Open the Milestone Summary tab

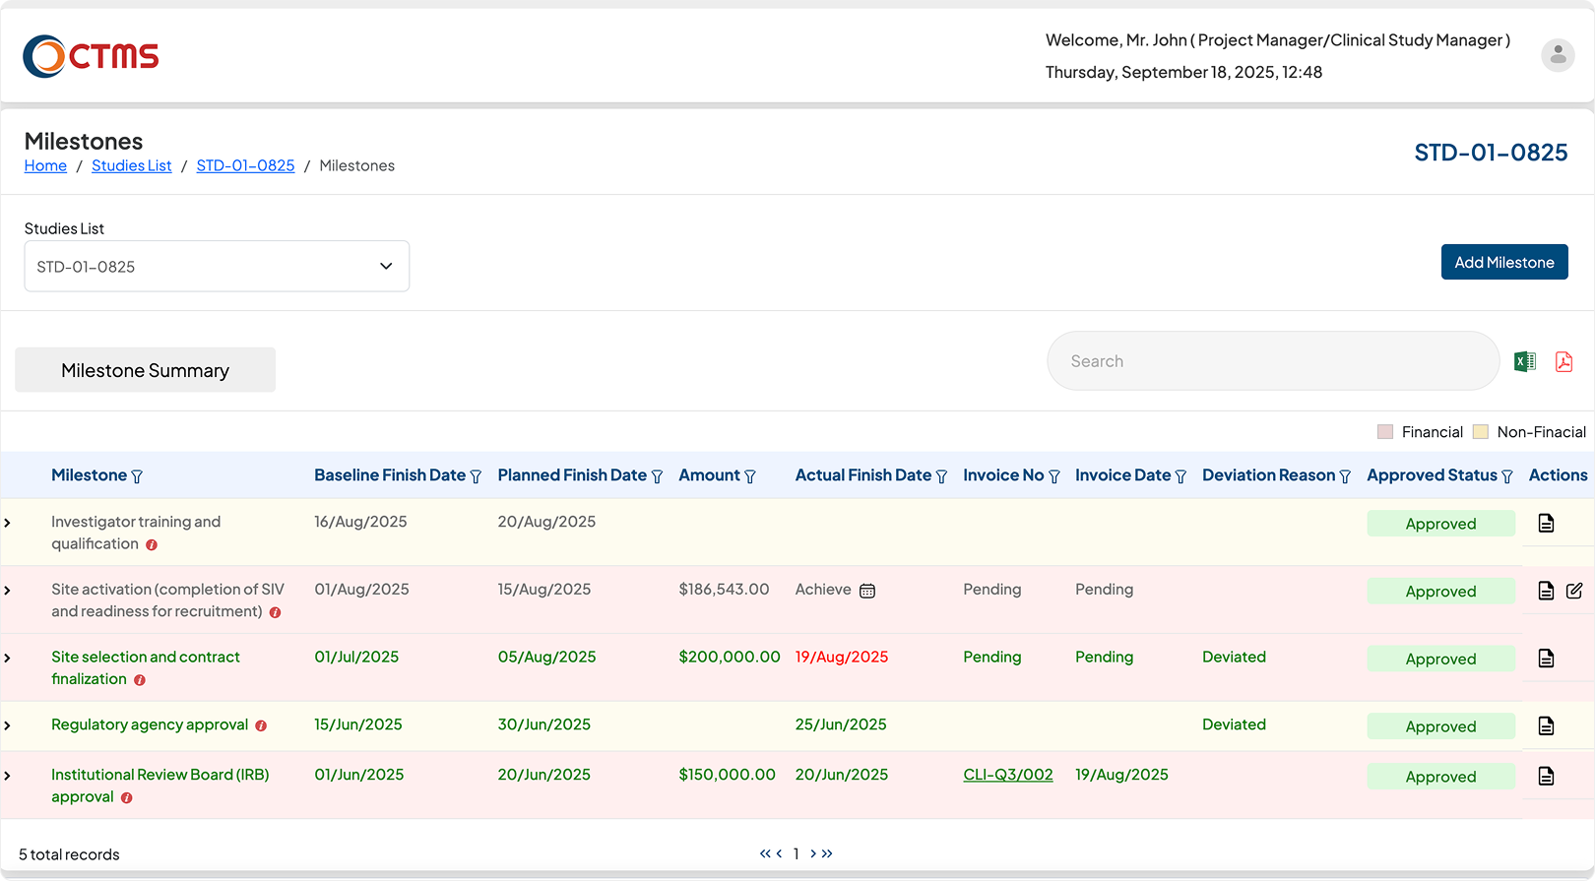(x=145, y=370)
